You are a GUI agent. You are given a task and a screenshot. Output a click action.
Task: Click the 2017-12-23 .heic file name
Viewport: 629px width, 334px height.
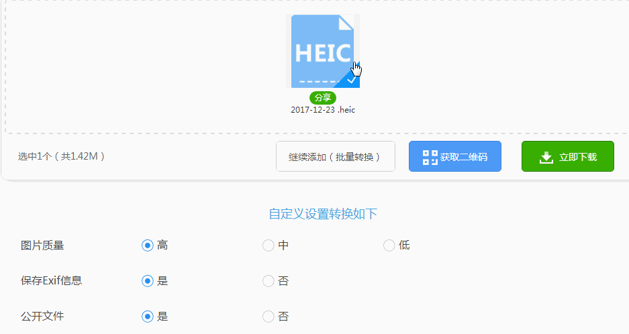pos(323,110)
